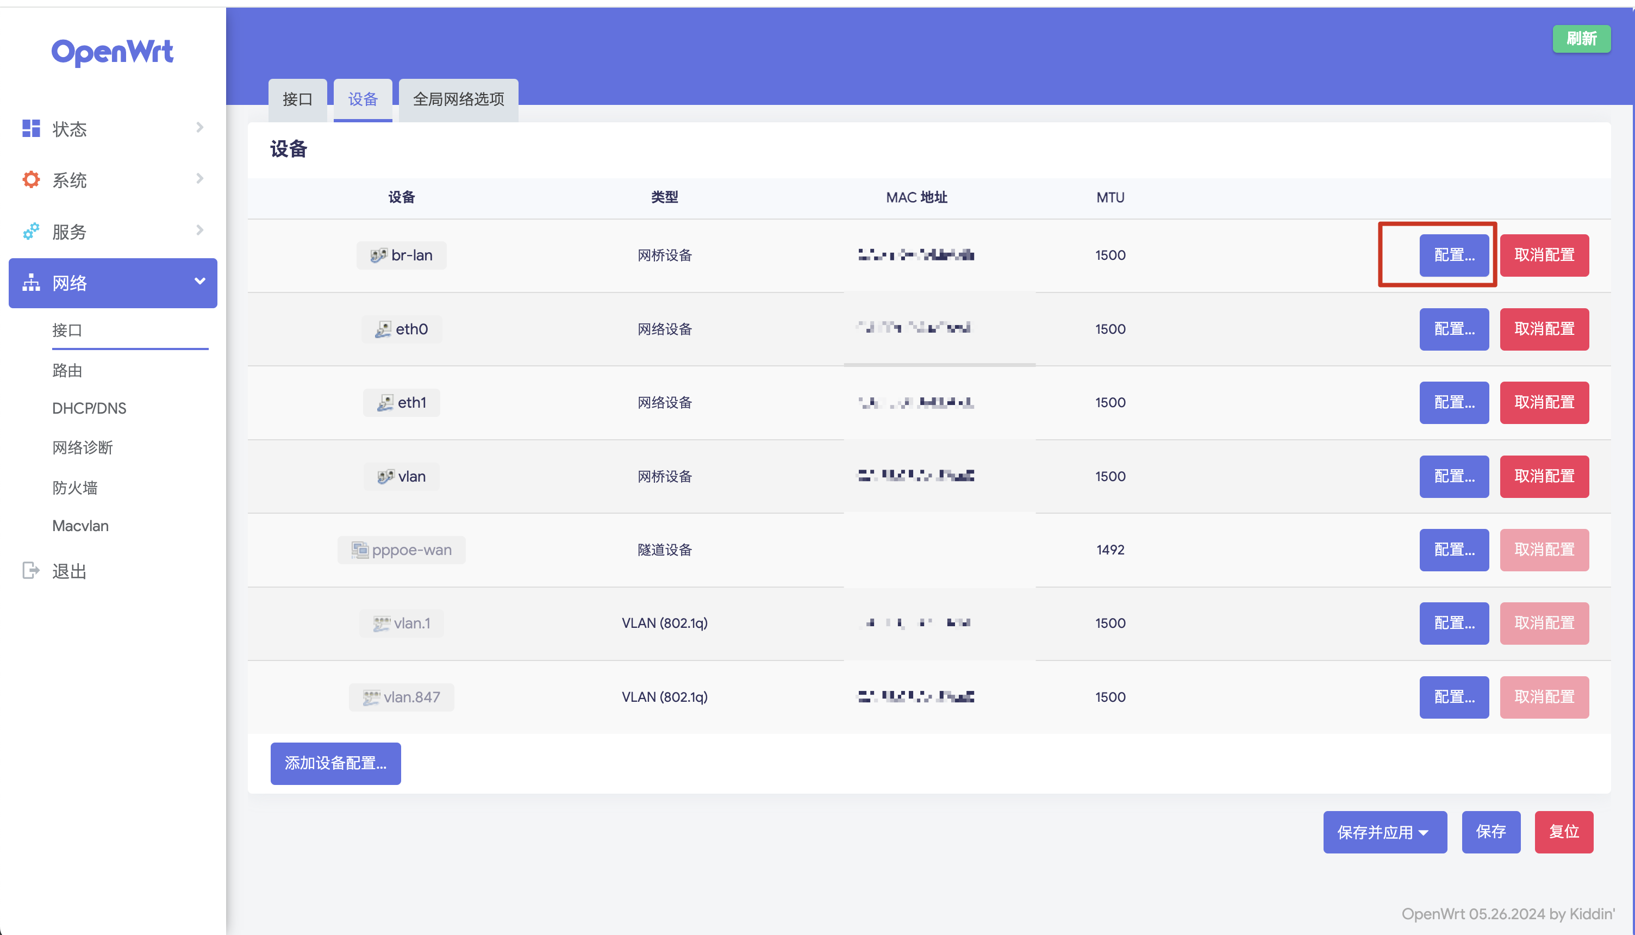Screen dimensions: 1635x935
Task: Collapse the 网络 menu chevron
Action: pyautogui.click(x=199, y=281)
